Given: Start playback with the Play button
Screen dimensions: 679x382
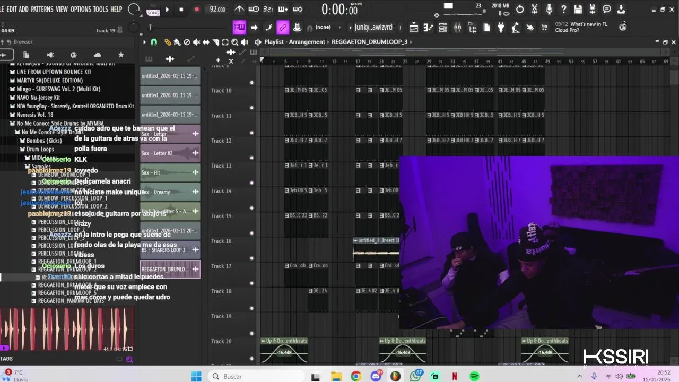Looking at the screenshot, I should (167, 10).
